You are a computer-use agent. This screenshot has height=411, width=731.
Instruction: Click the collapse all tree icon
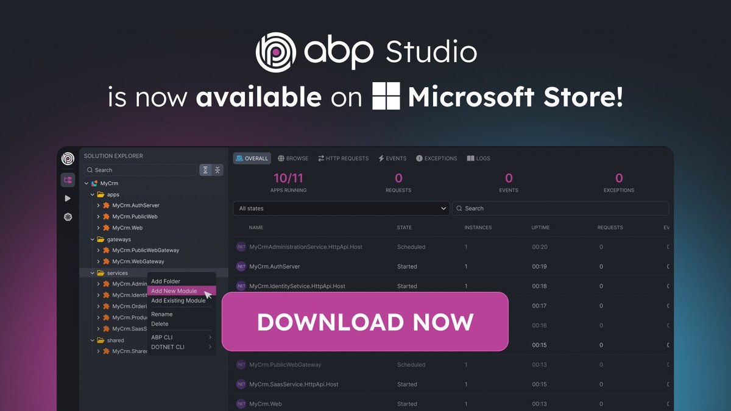click(x=217, y=170)
